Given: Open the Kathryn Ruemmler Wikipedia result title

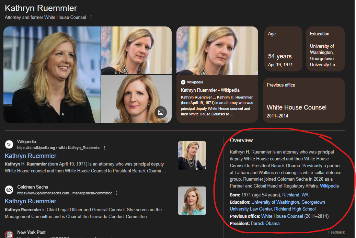Looking at the screenshot, I should tap(31, 156).
